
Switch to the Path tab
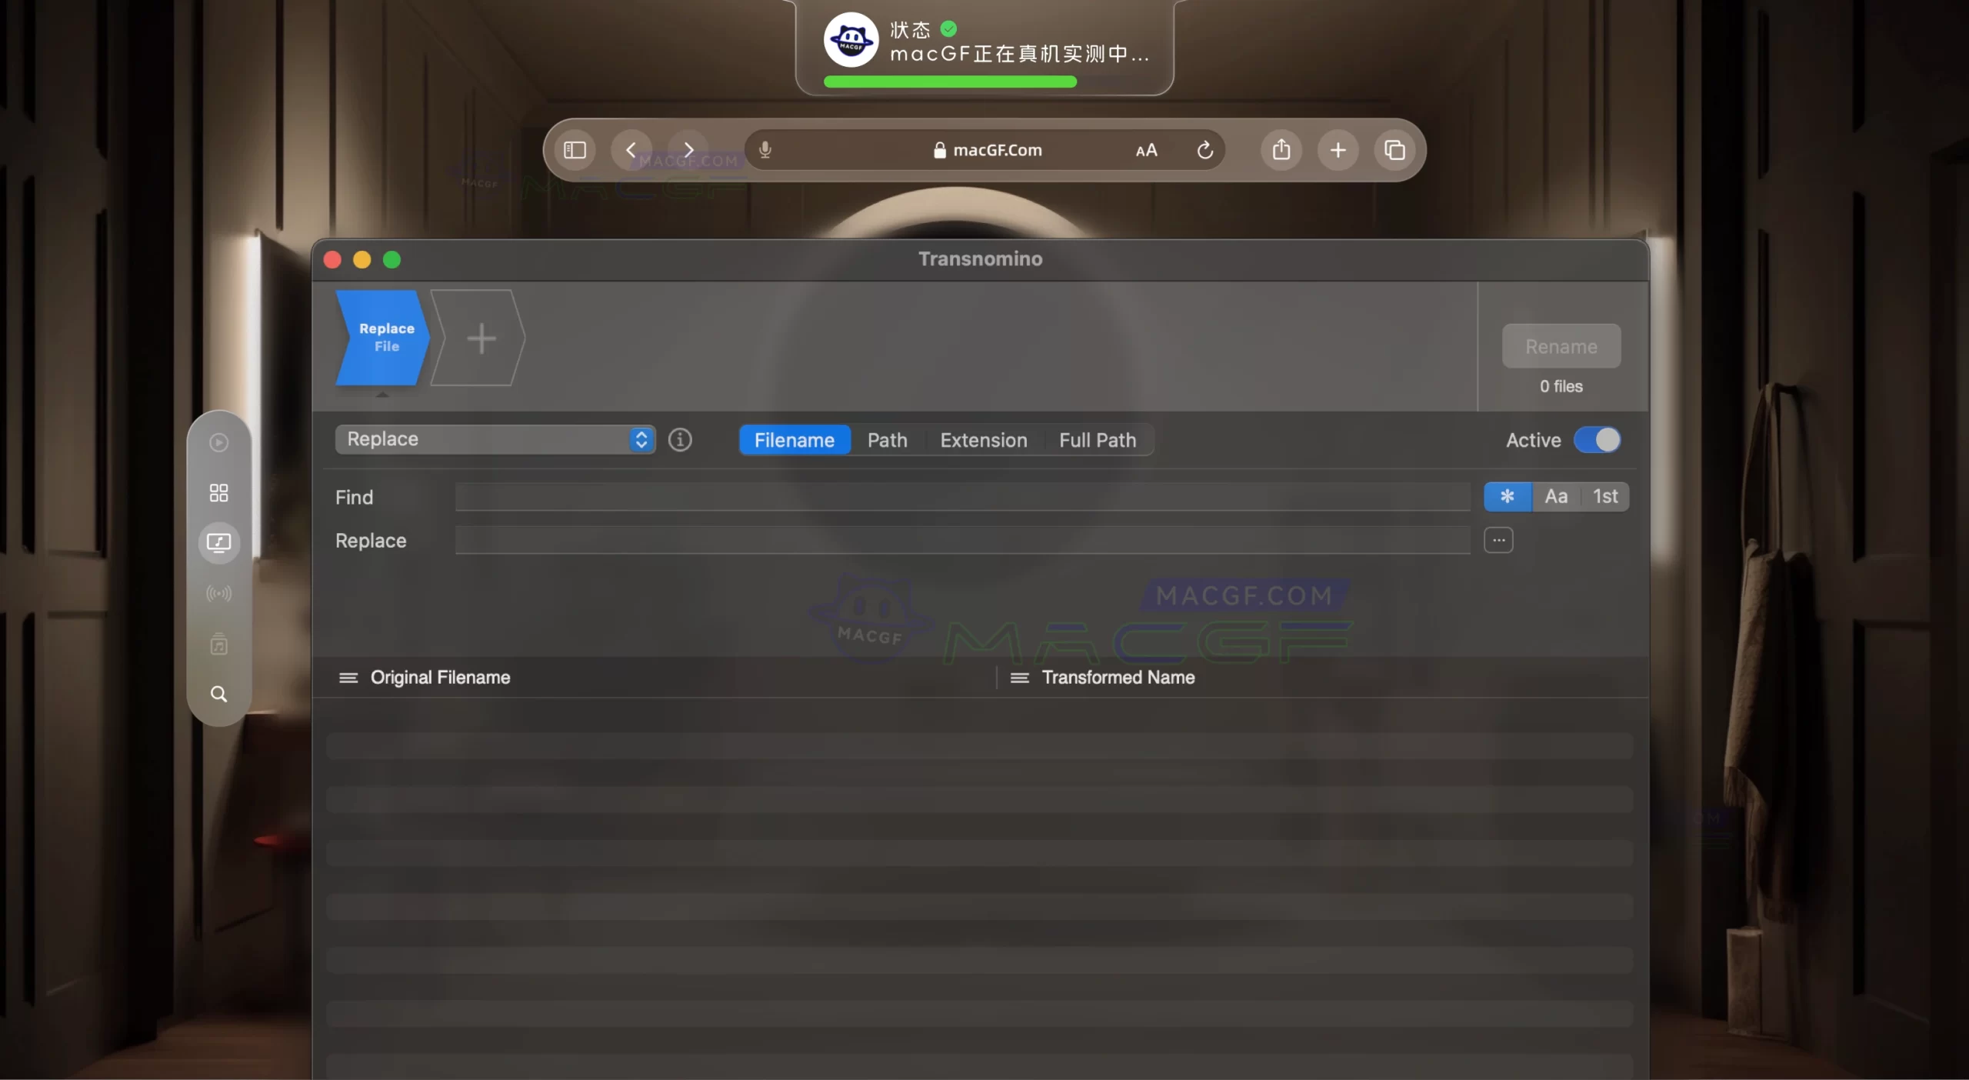tap(887, 440)
